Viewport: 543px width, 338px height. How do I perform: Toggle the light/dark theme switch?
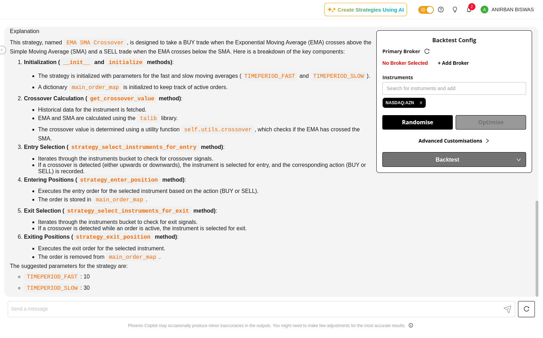pos(426,10)
